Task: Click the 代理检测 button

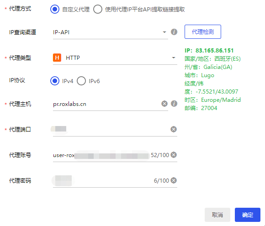Action: [x=203, y=32]
